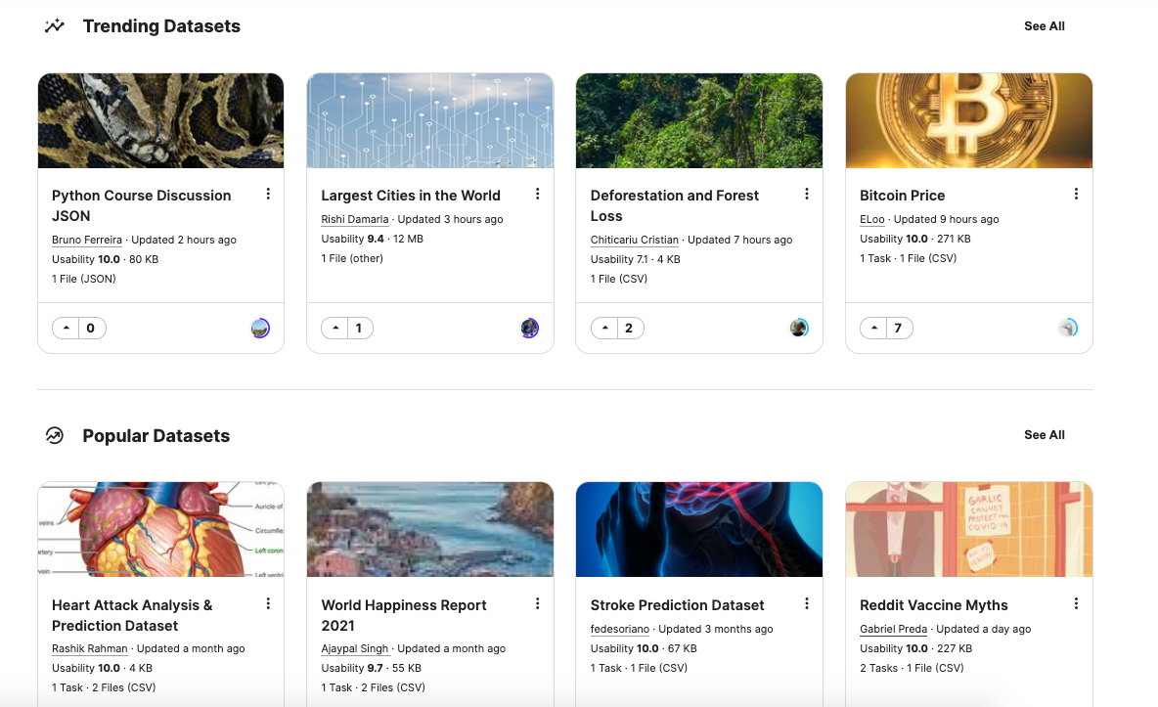Open options menu for Stroke Prediction Dataset
This screenshot has height=707, width=1158.
click(807, 603)
